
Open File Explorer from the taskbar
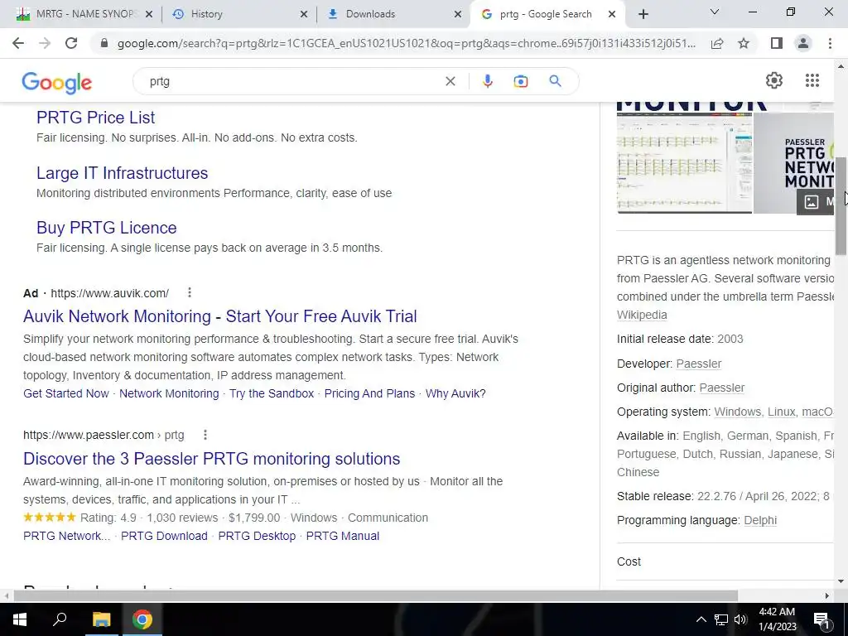tap(101, 619)
